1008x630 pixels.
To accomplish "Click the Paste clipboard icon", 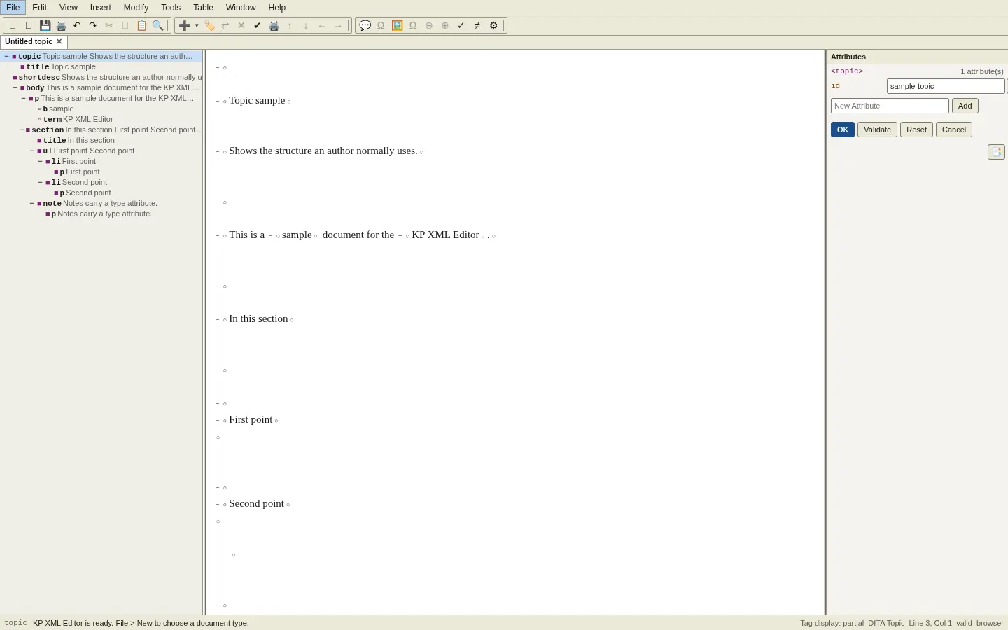I will point(141,25).
